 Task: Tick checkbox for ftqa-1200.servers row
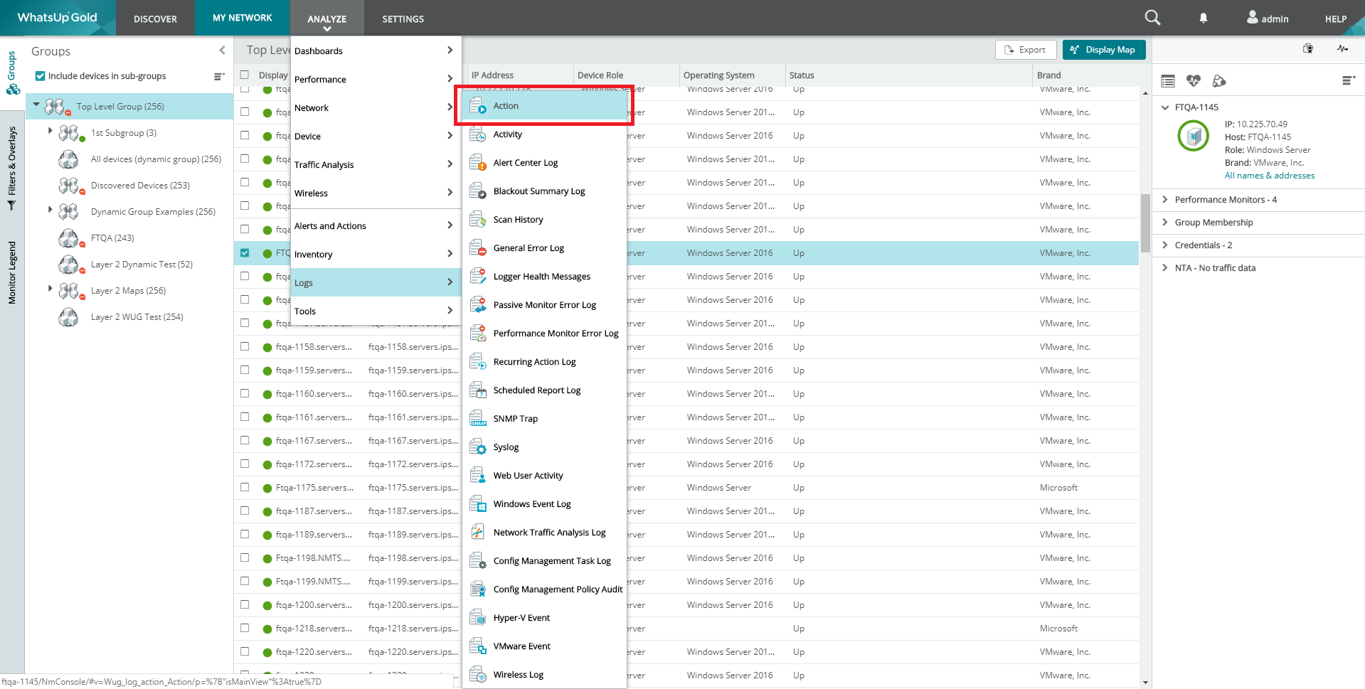[x=245, y=604]
